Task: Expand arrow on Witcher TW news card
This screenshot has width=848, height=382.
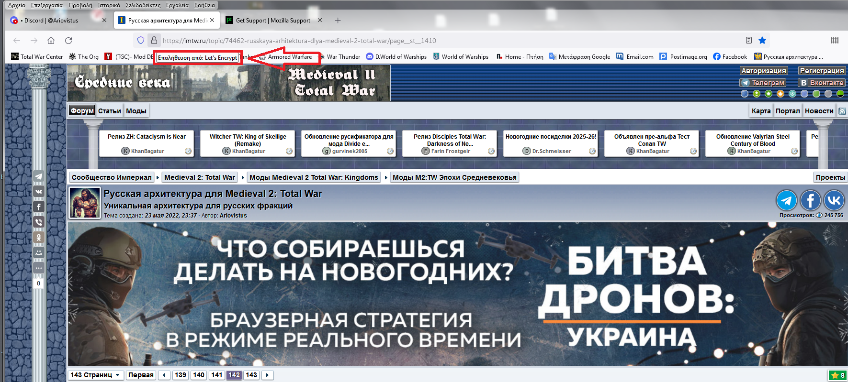Action: point(289,151)
